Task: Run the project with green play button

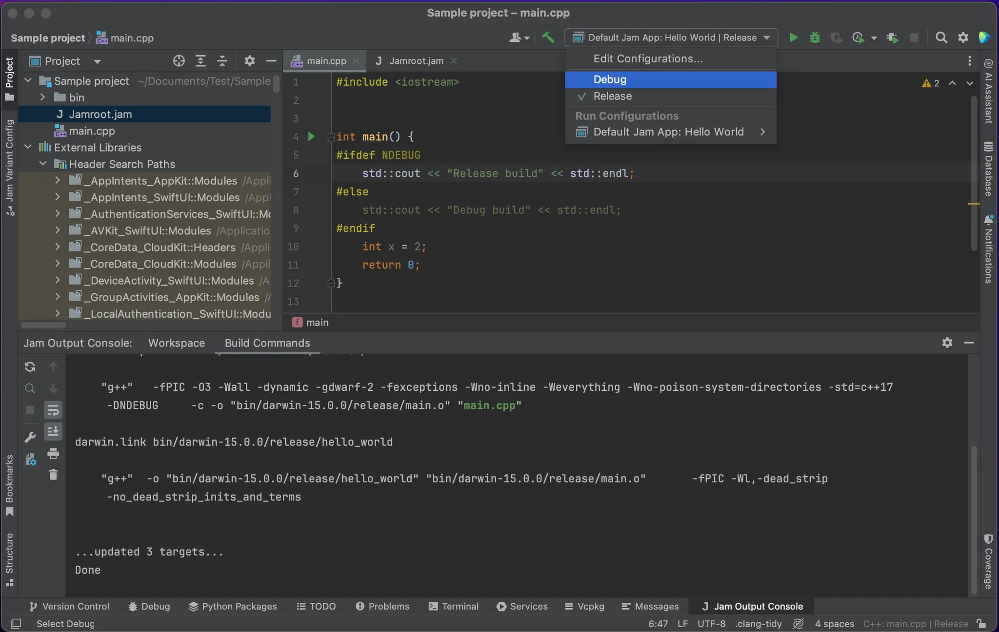Action: coord(794,38)
